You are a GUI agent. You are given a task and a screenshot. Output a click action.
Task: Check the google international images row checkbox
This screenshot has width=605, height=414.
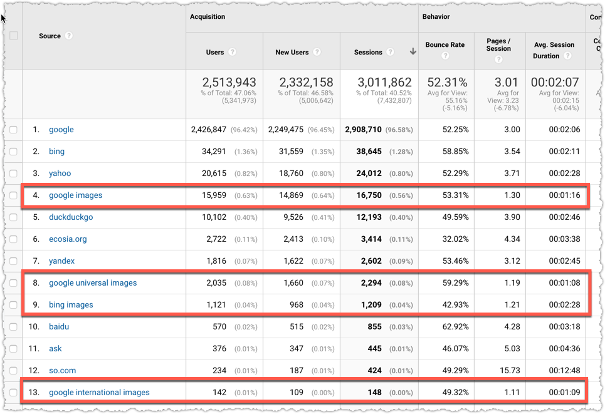coord(14,393)
